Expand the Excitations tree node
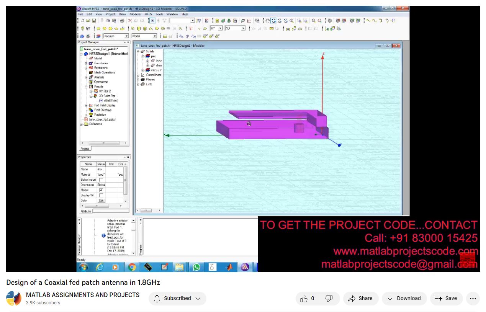 click(86, 68)
